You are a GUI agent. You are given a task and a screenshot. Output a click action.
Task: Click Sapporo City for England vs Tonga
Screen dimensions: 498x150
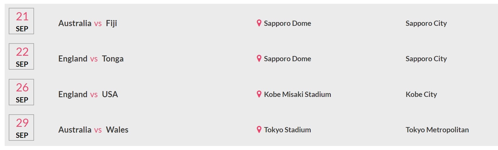click(x=426, y=59)
